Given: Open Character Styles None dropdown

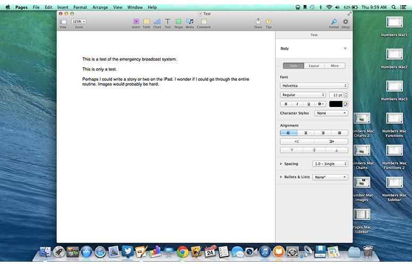Looking at the screenshot, I should click(x=331, y=113).
